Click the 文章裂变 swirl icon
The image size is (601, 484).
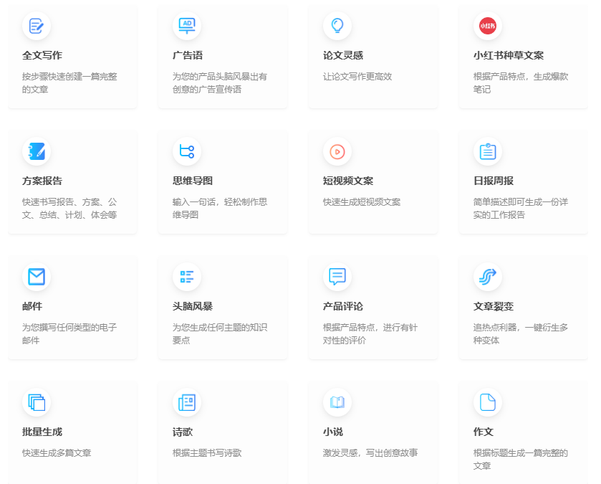tap(488, 277)
